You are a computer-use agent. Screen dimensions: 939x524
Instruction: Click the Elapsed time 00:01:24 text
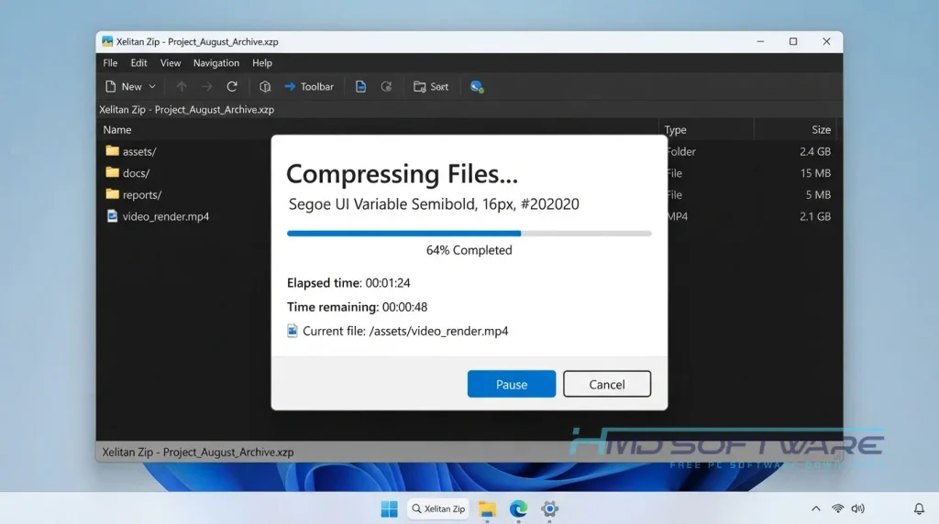(348, 283)
